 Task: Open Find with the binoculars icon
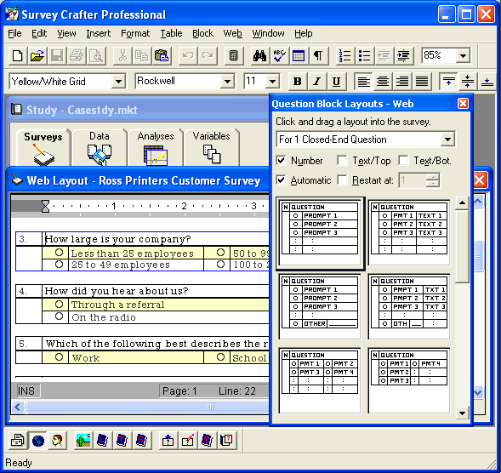[x=259, y=56]
